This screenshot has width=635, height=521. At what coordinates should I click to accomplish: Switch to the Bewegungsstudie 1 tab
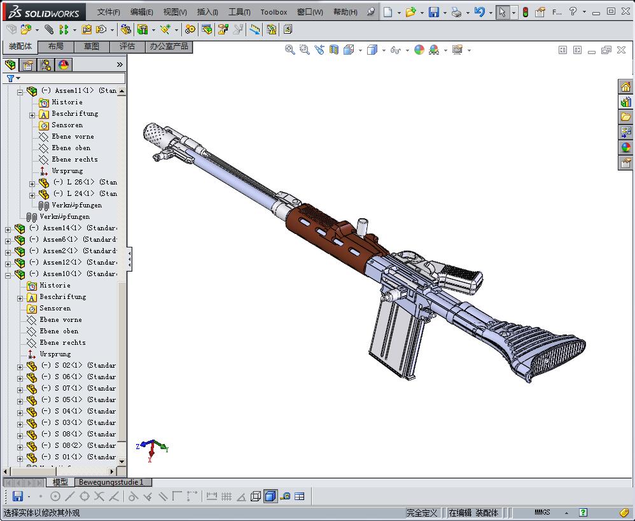point(111,482)
